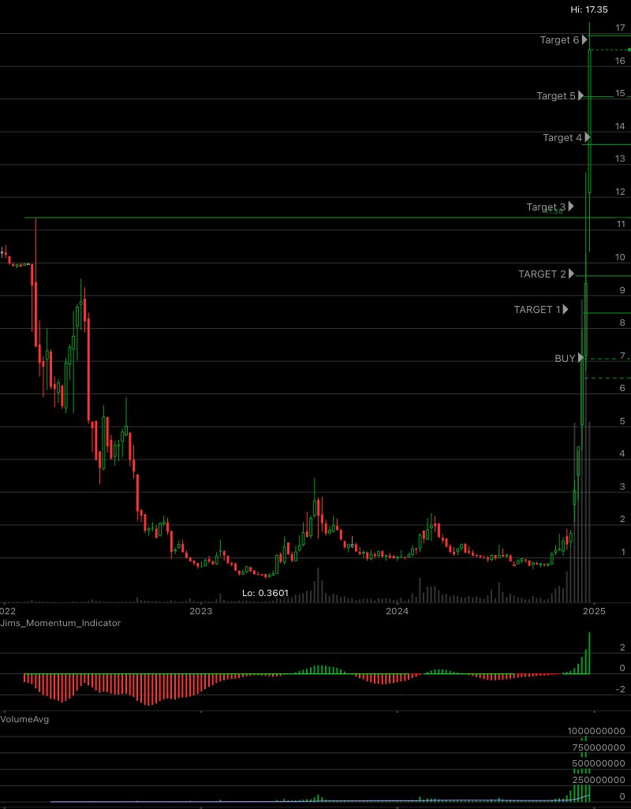Open the Jims_Momentum_Indicator study title
Image resolution: width=631 pixels, height=809 pixels.
point(61,623)
